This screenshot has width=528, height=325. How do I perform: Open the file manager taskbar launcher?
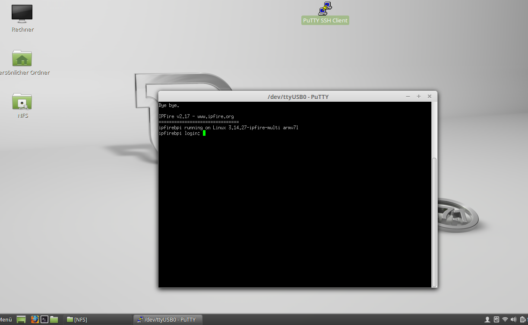[x=54, y=319]
